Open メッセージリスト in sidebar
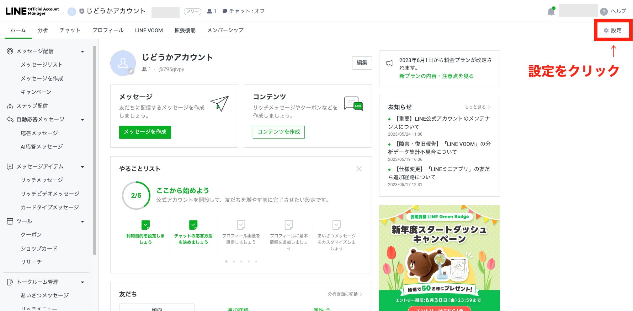633x311 pixels. (x=42, y=65)
